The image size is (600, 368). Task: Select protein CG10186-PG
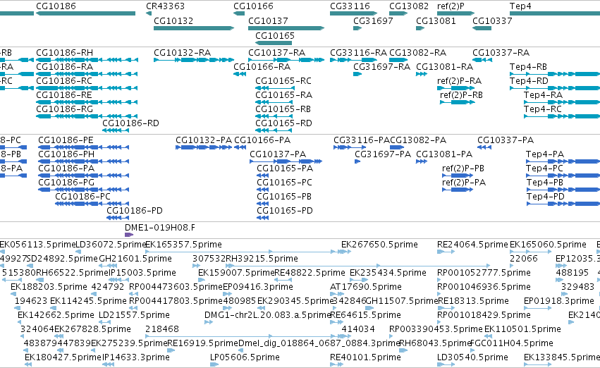(83, 190)
